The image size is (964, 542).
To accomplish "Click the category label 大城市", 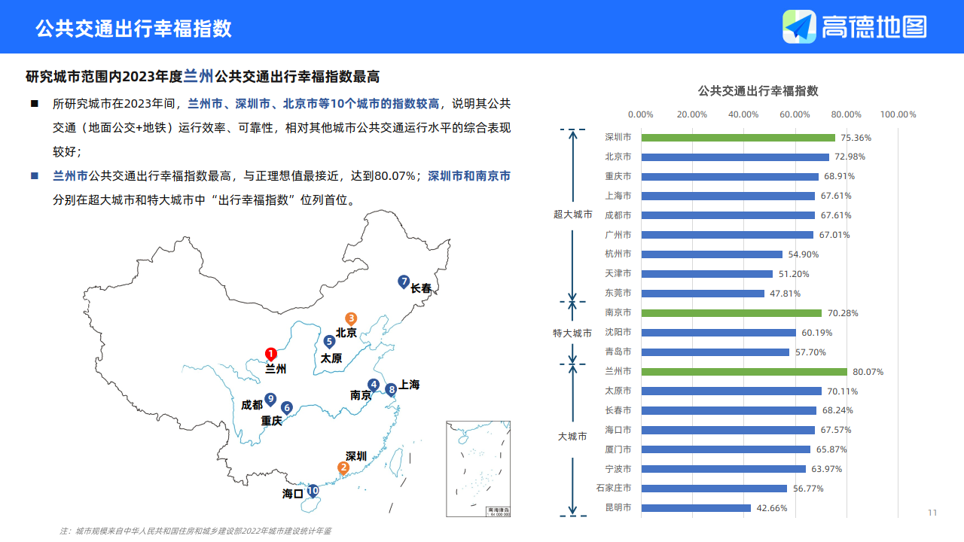I will [572, 437].
